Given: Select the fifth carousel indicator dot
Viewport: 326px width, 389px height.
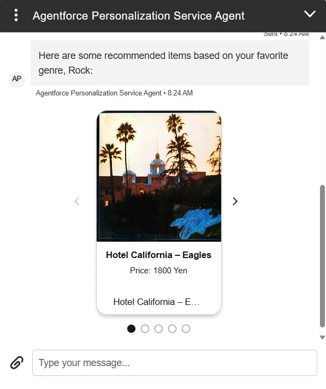Looking at the screenshot, I should click(x=186, y=329).
